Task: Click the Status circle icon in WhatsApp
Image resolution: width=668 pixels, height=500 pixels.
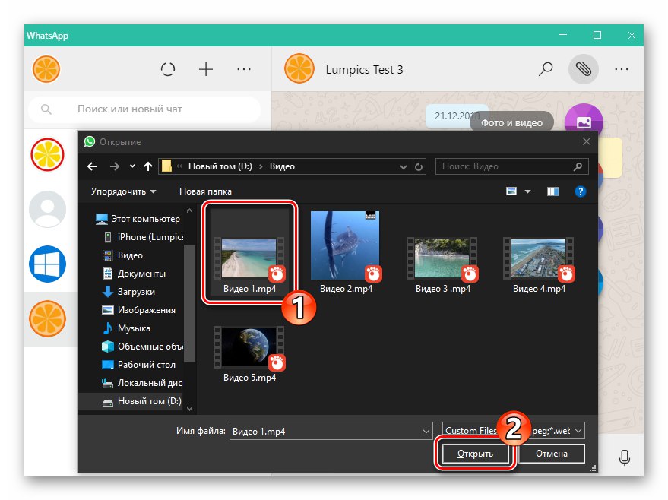Action: [167, 69]
